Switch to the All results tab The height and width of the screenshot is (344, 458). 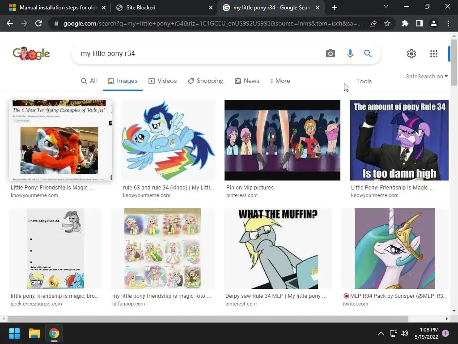click(89, 81)
